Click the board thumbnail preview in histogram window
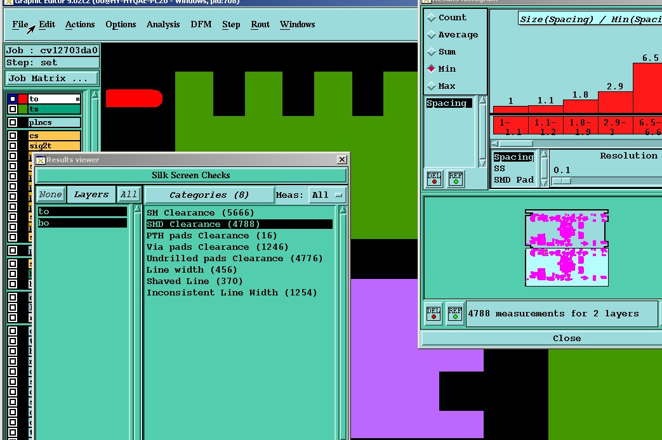The width and height of the screenshot is (662, 440). pos(567,248)
